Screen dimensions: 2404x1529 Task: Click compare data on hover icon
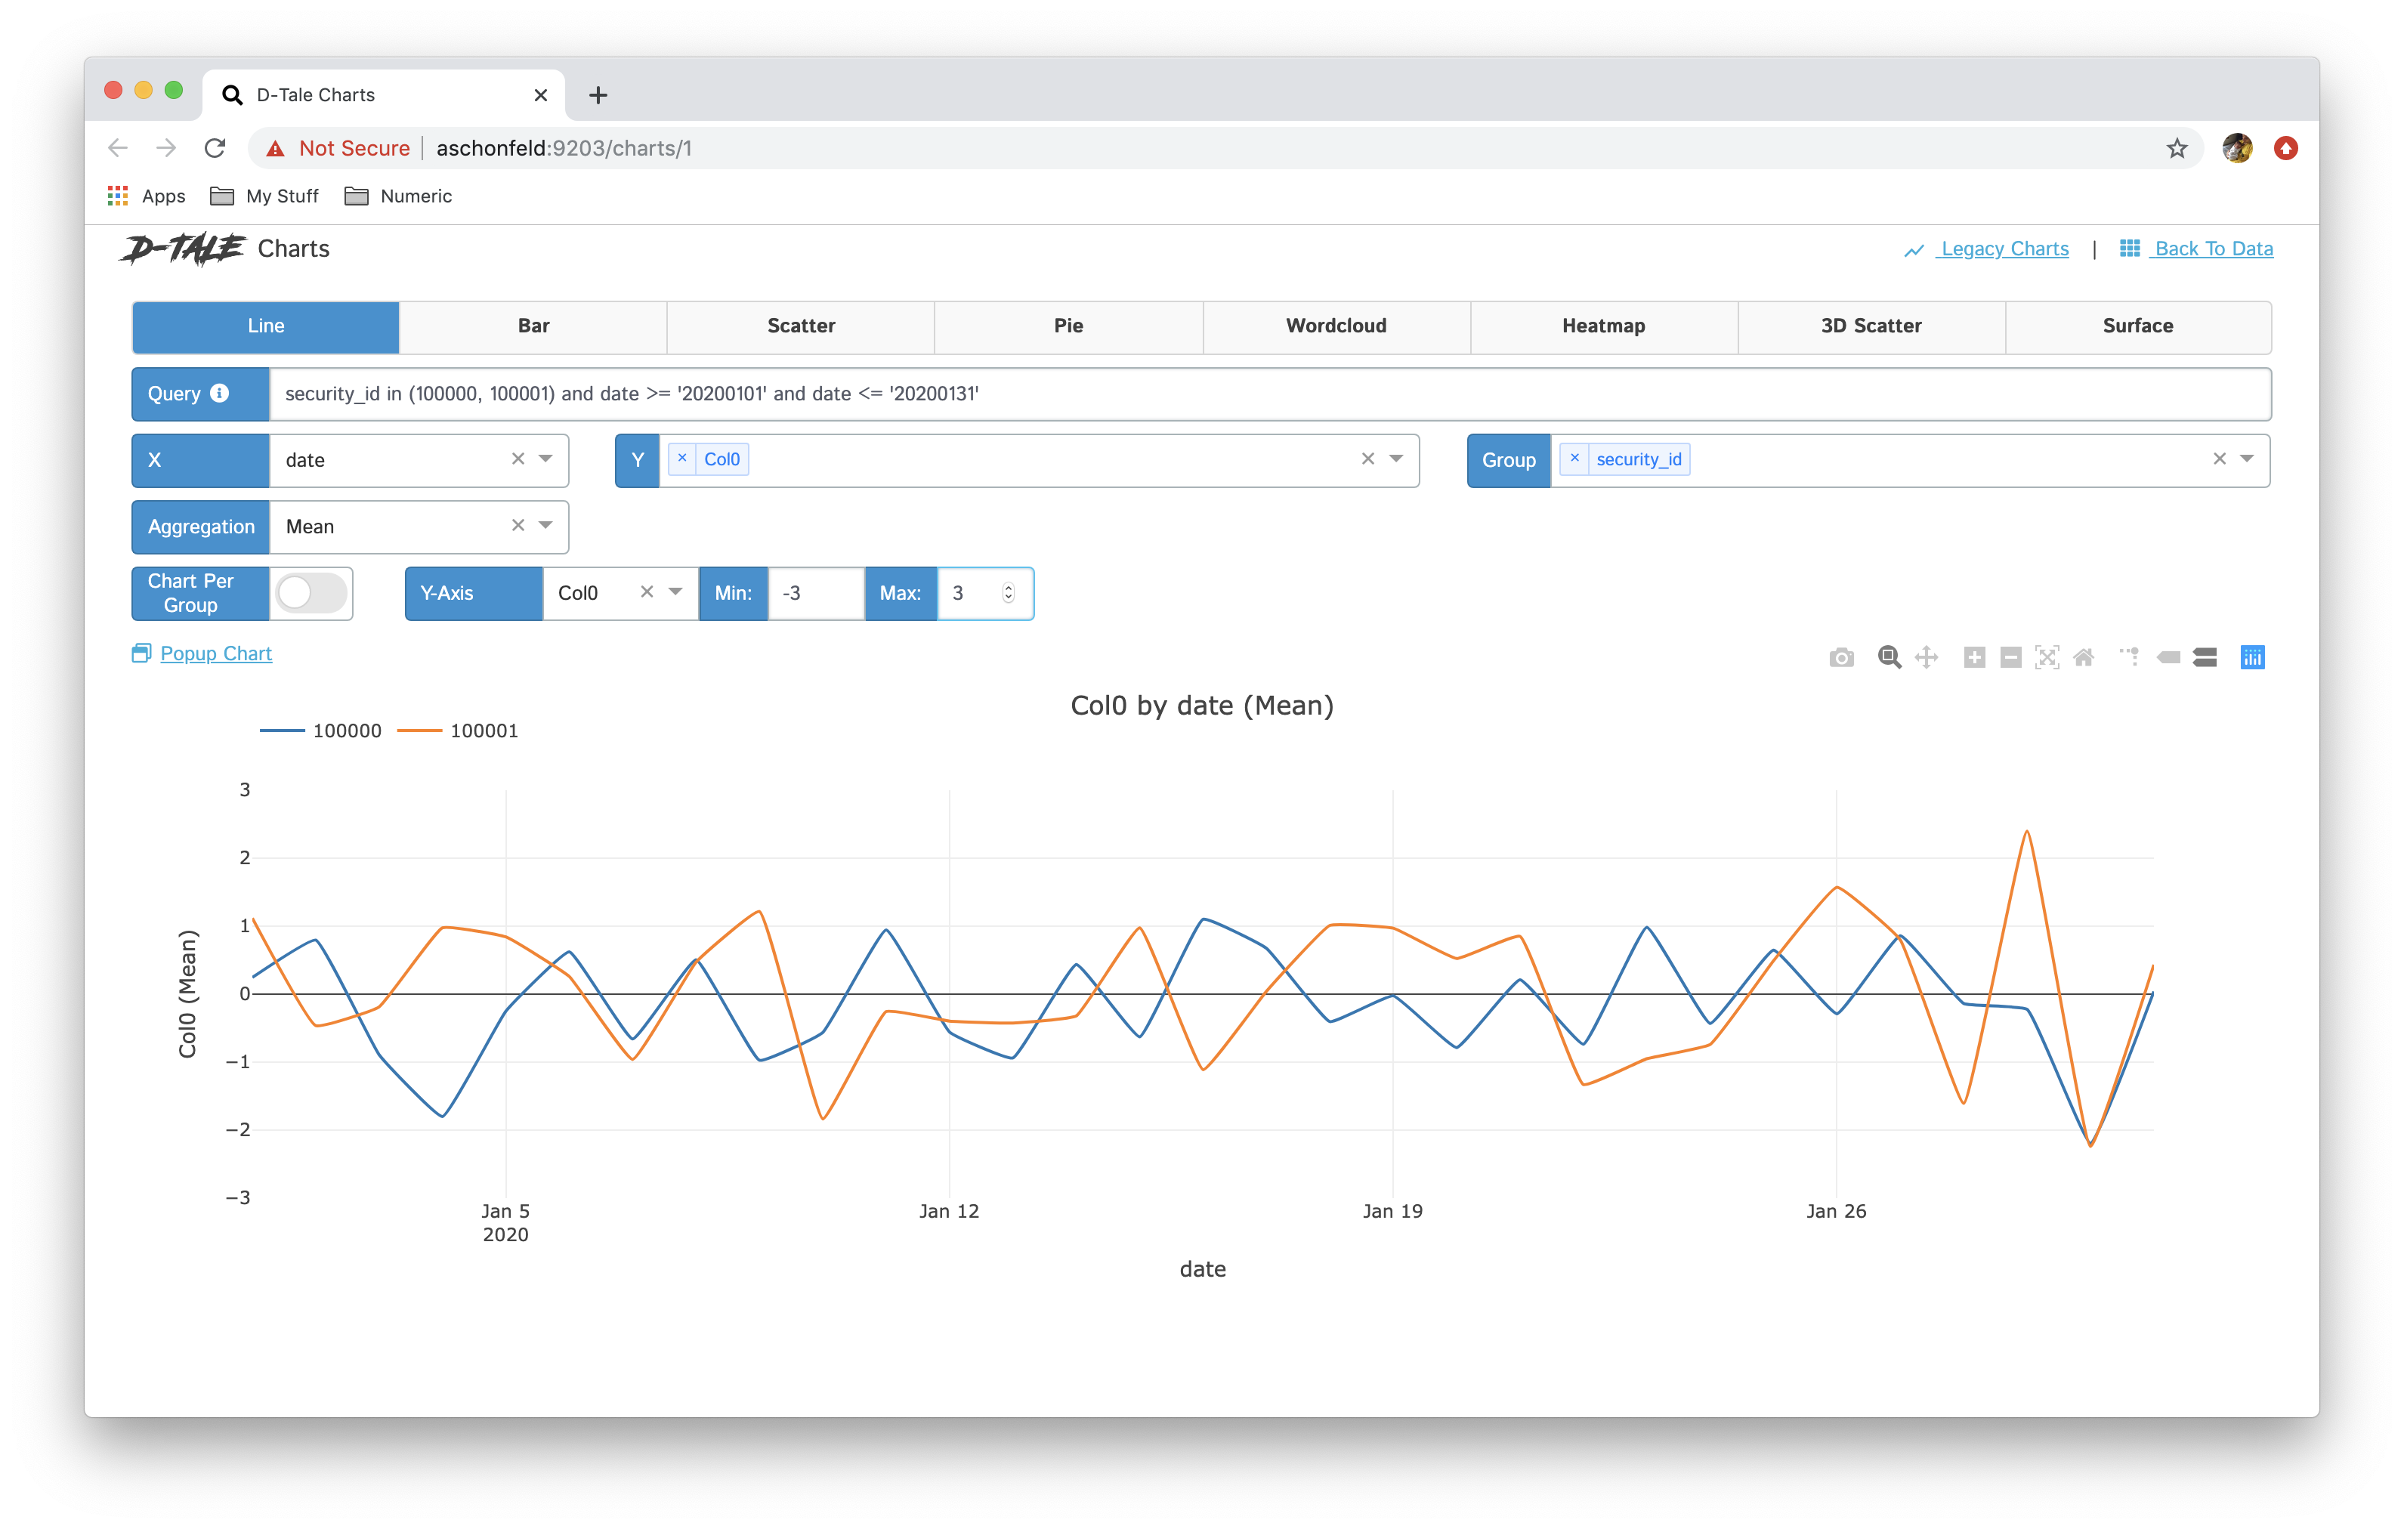(2205, 658)
